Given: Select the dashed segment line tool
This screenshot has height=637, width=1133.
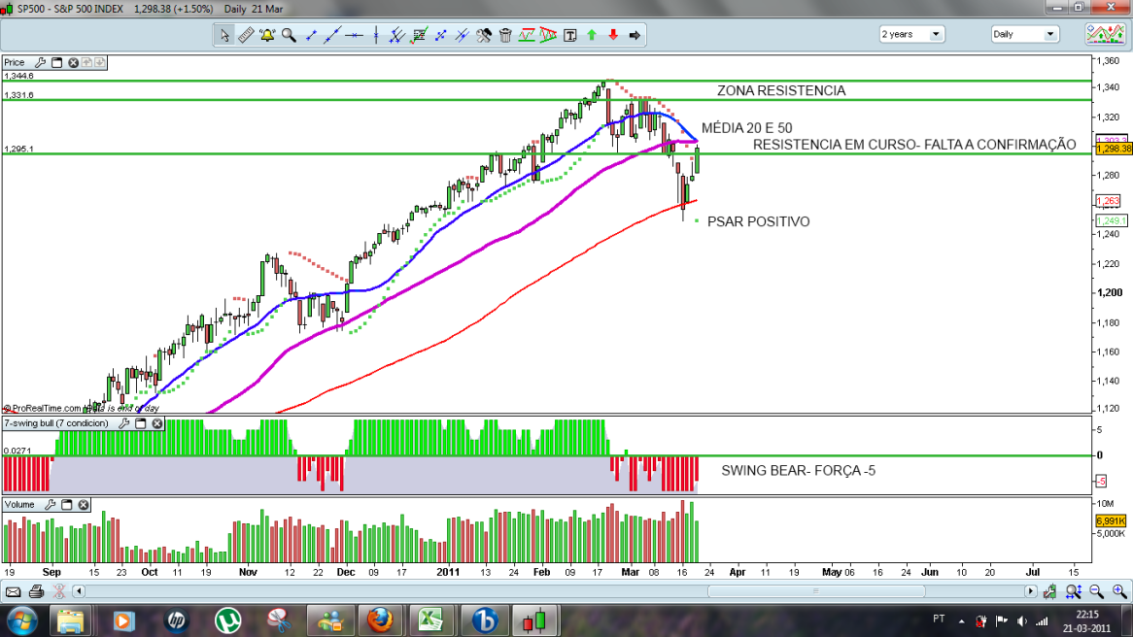Looking at the screenshot, I should [x=440, y=35].
